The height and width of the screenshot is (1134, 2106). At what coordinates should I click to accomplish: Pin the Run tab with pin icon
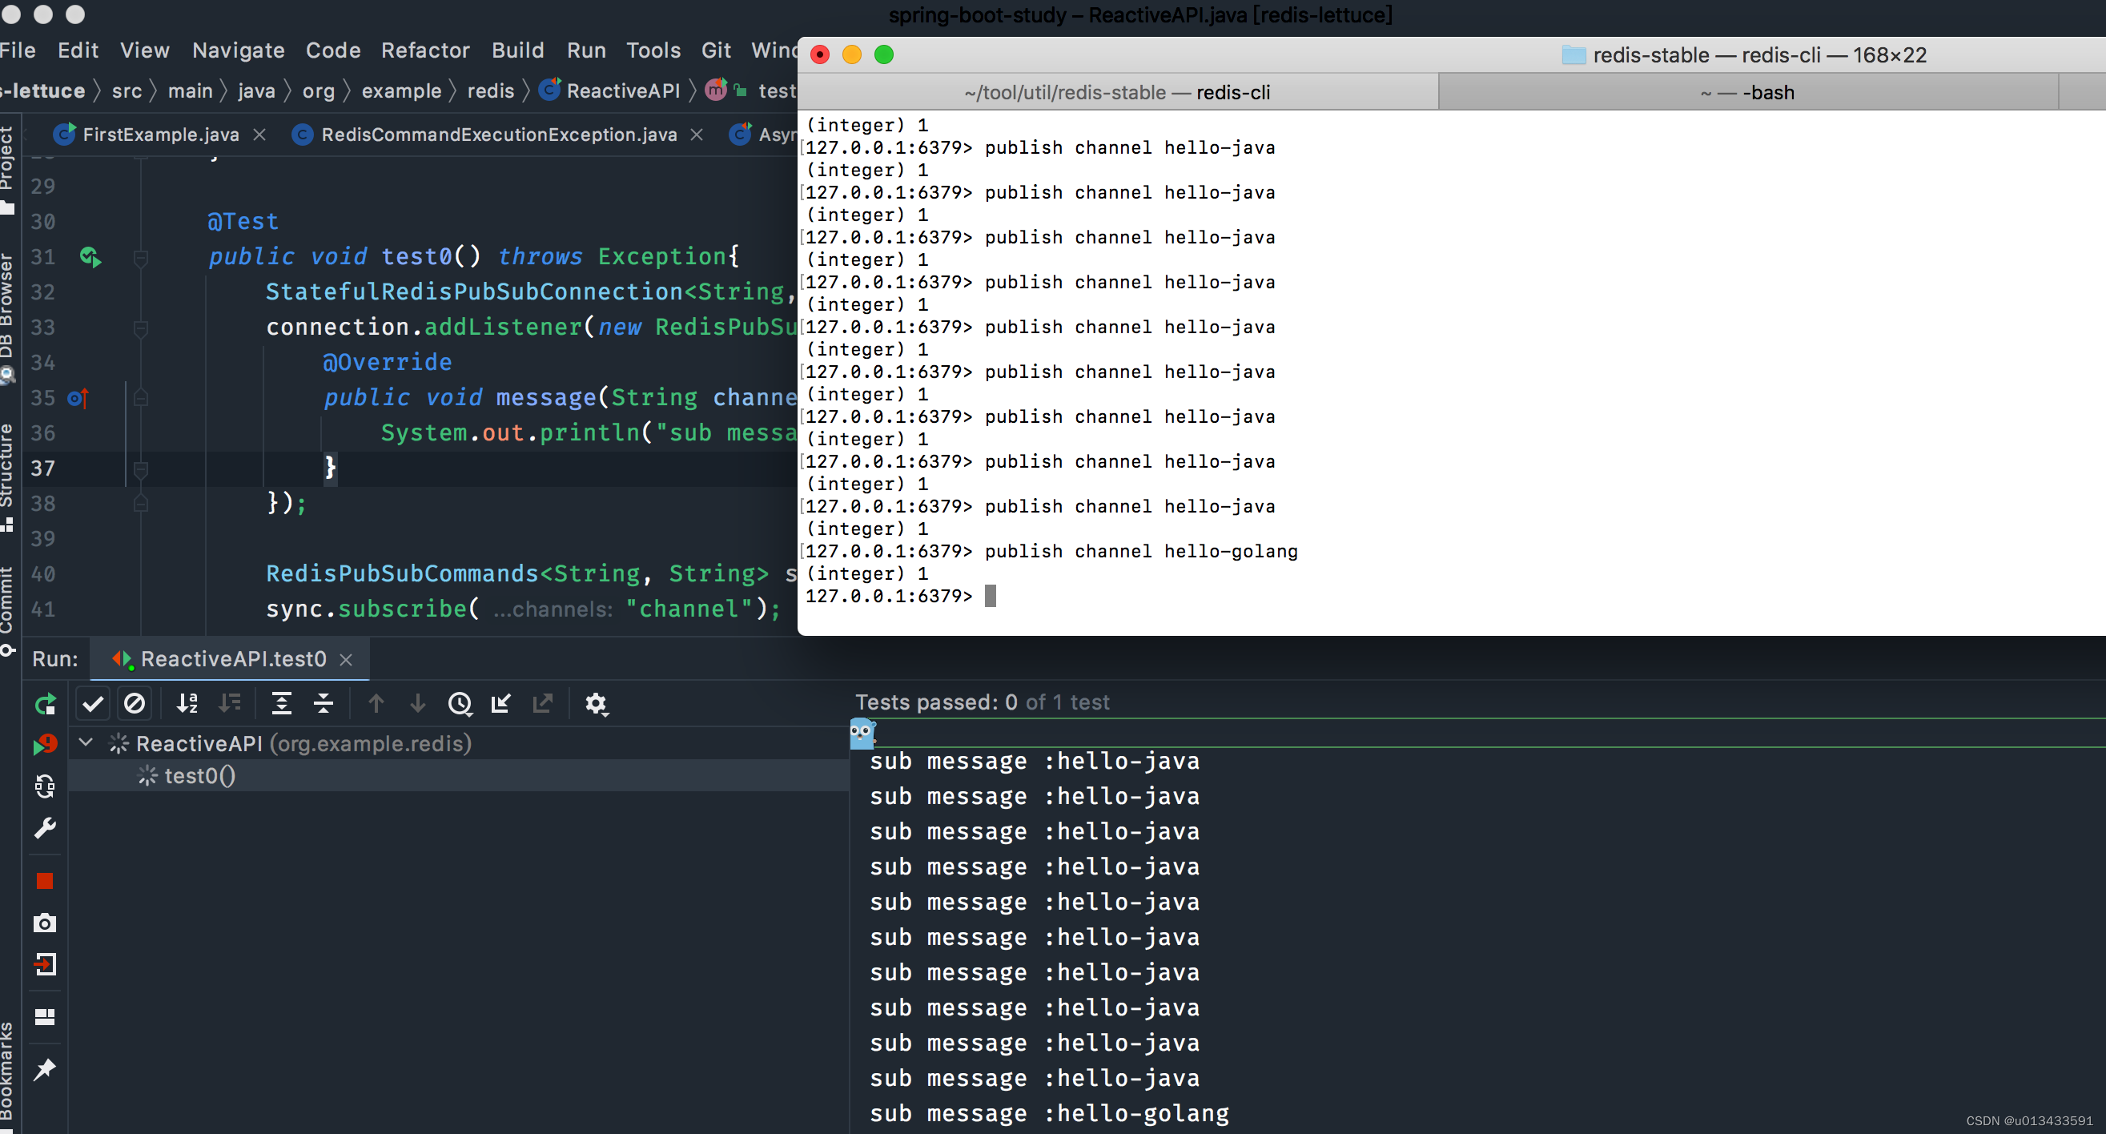[x=45, y=1068]
